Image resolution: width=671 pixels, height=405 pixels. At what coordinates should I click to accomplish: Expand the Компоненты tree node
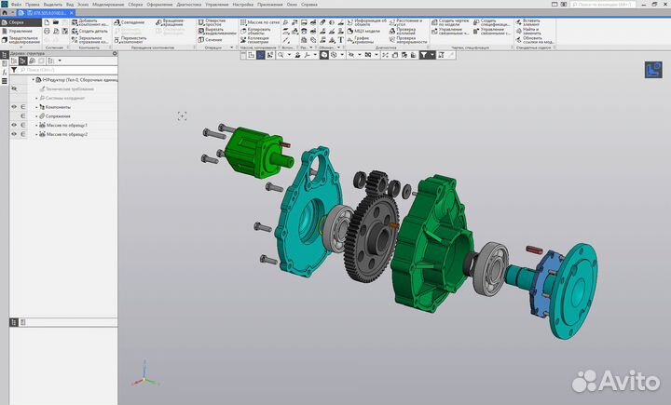[36, 107]
